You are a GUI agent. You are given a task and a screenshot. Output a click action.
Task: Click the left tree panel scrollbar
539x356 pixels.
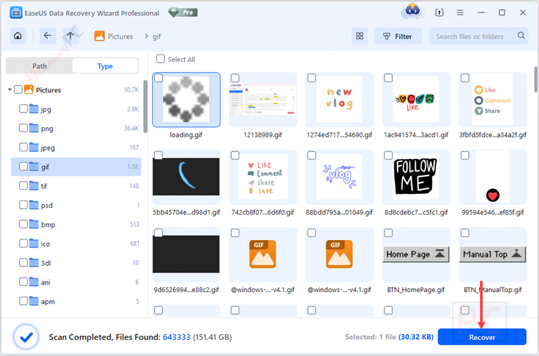click(x=146, y=106)
